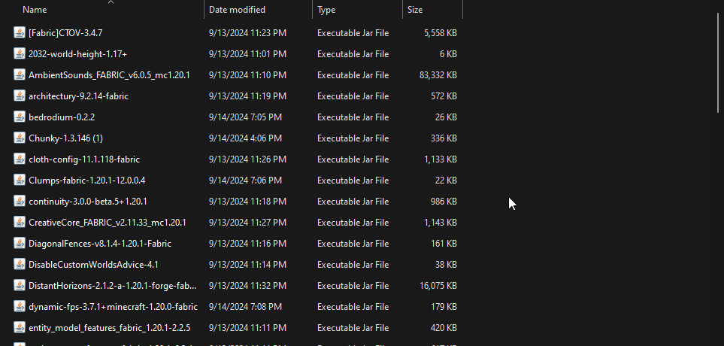Select the DiagonalFences file icon
Viewport: 724px width, 346px height.
pos(20,244)
